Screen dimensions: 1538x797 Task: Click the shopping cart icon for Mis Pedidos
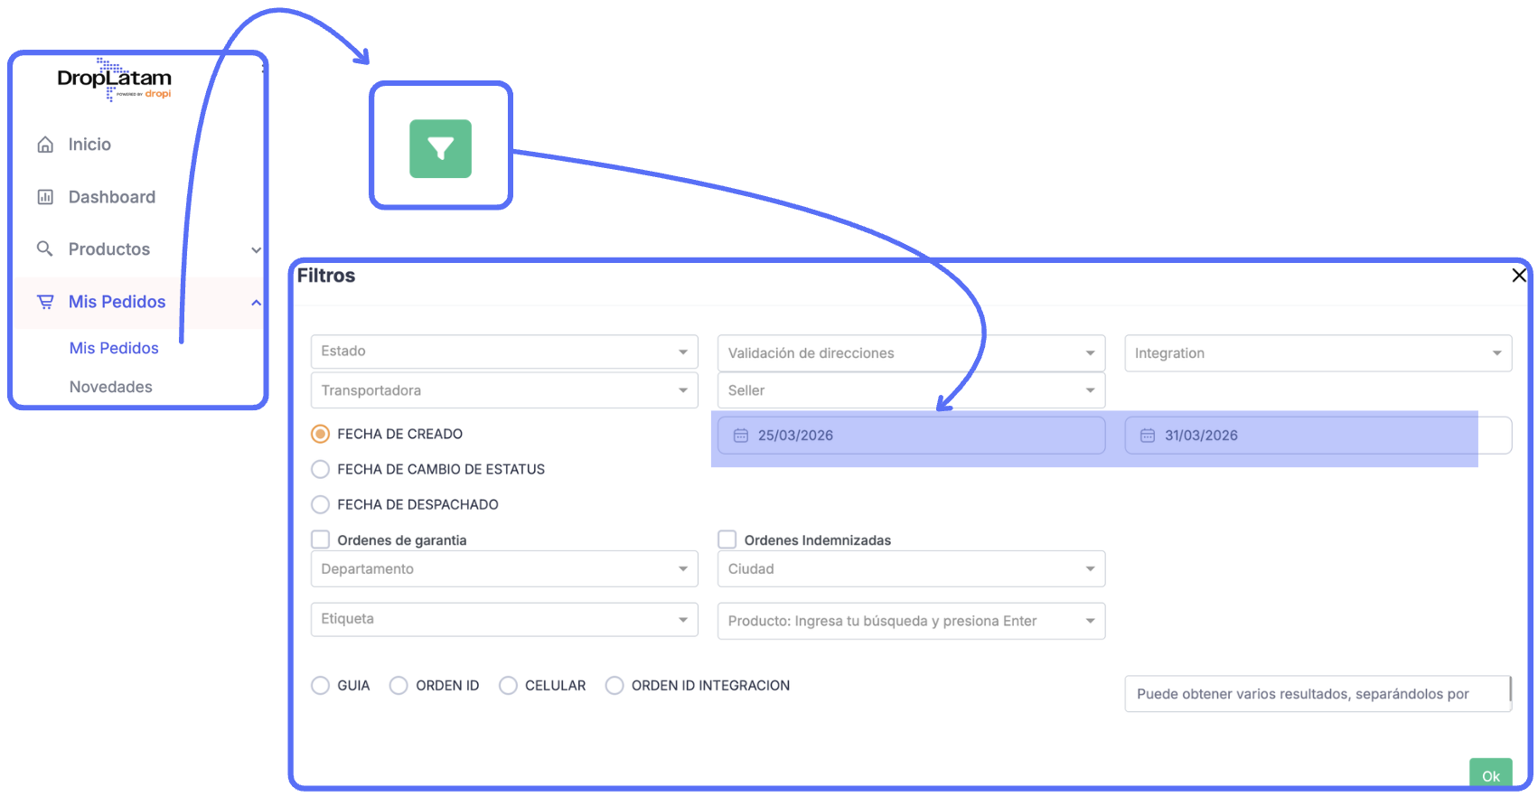click(x=45, y=302)
